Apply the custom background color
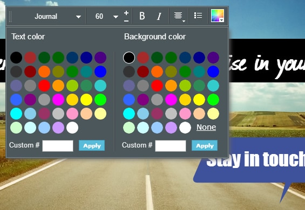 [205, 145]
